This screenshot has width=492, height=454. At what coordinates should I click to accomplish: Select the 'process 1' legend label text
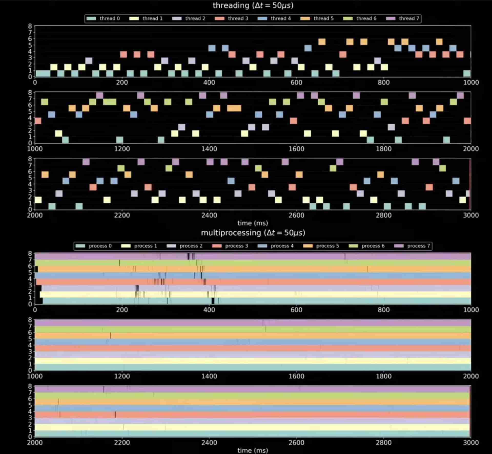(x=146, y=246)
